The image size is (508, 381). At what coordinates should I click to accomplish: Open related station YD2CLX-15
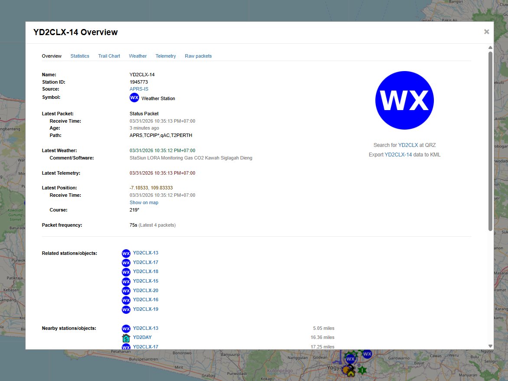pyautogui.click(x=146, y=281)
